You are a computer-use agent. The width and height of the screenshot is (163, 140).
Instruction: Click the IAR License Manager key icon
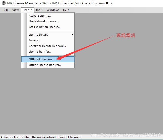pyautogui.click(x=4, y=3)
